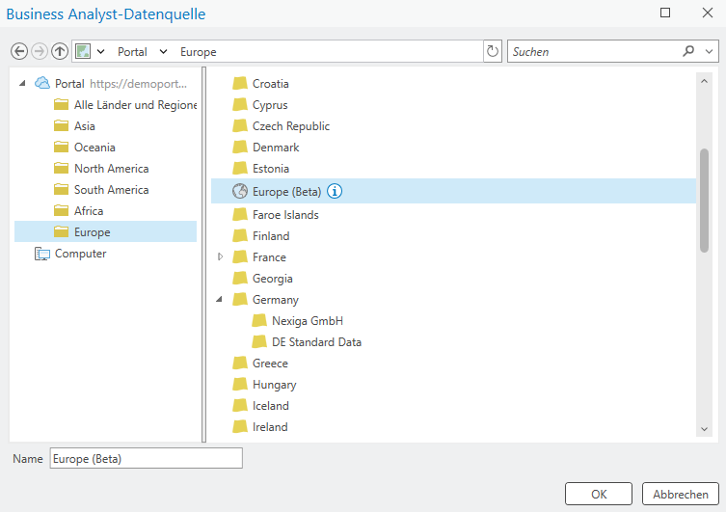
Task: Click the DE Standard Data folder icon
Action: pyautogui.click(x=259, y=342)
